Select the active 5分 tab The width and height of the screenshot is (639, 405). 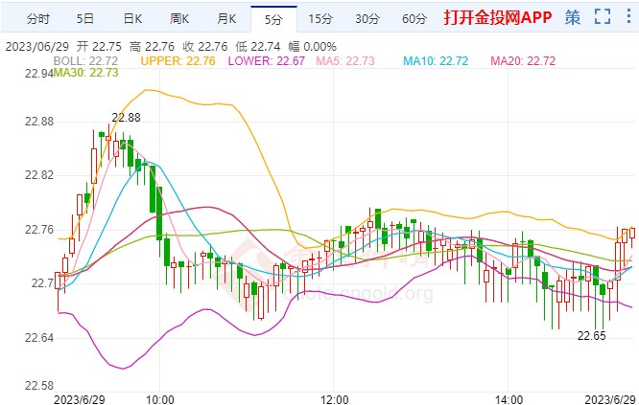click(273, 19)
